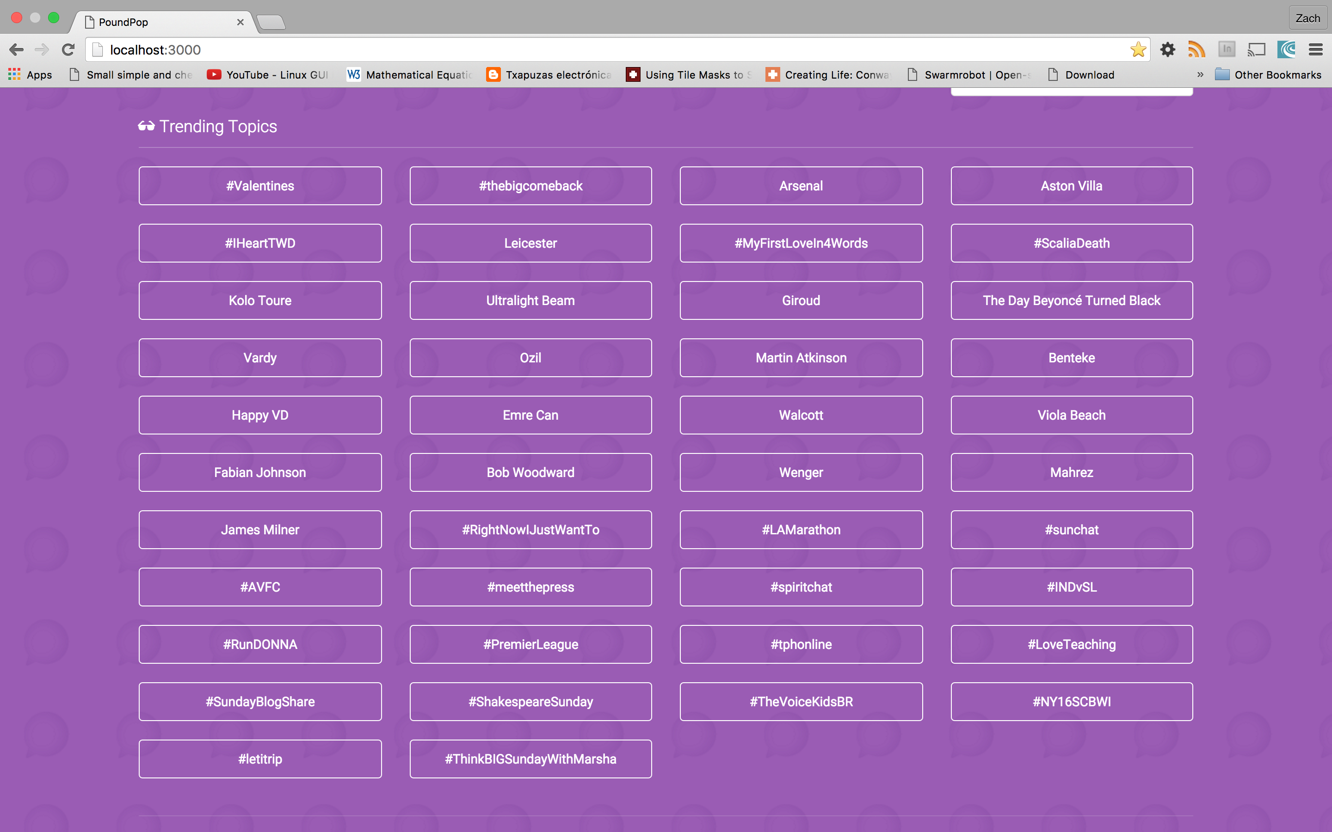
Task: Open the Chrome hamburger menu
Action: pos(1315,49)
